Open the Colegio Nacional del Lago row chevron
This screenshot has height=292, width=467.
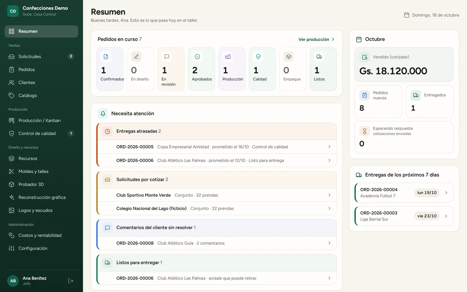pyautogui.click(x=329, y=209)
